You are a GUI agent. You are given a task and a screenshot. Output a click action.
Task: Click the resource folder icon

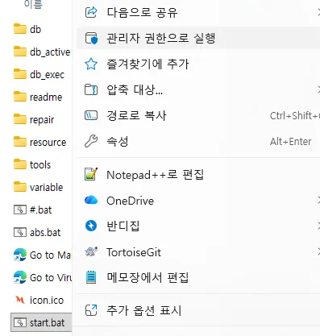coord(20,142)
